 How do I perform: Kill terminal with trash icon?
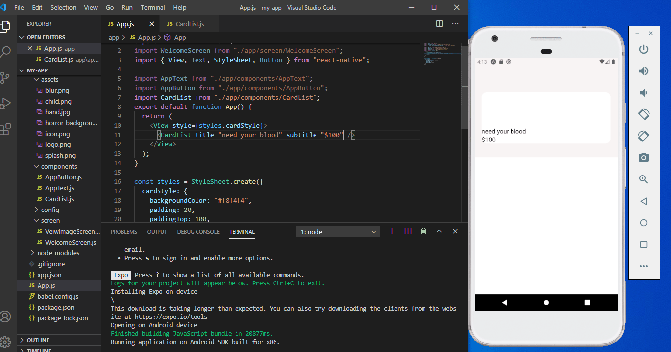[423, 231]
